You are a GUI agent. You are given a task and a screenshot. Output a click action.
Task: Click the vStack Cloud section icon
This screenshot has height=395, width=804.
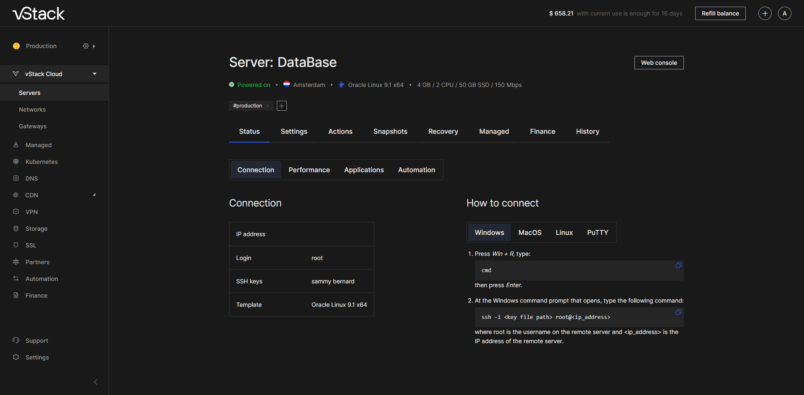[x=16, y=74]
